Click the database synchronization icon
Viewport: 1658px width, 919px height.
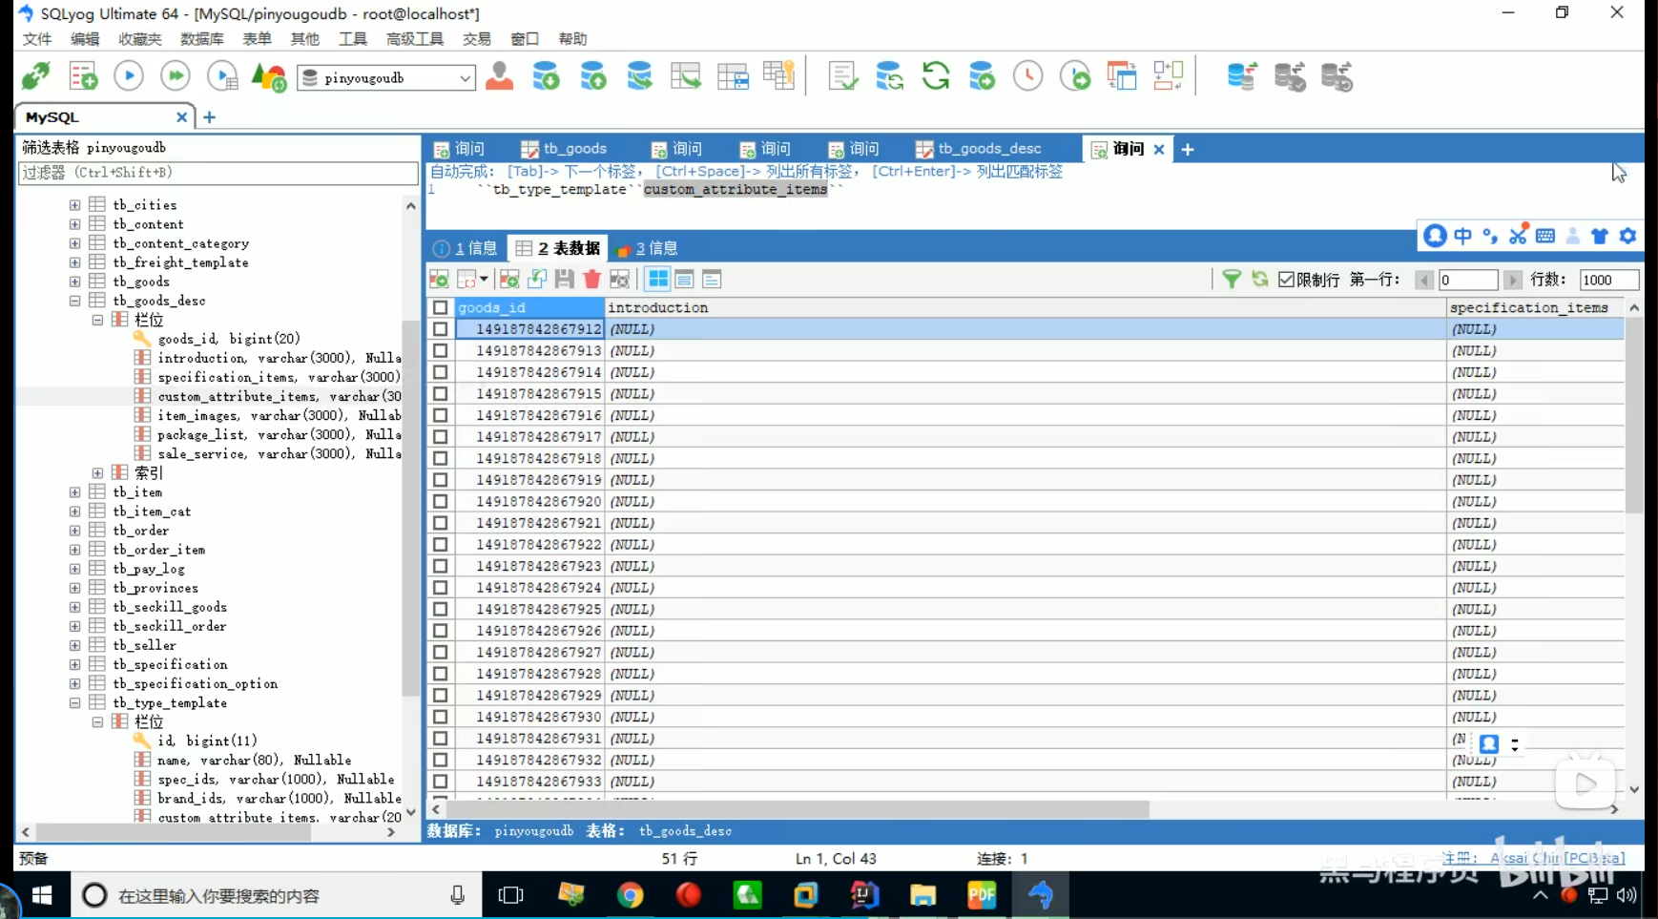click(1242, 75)
